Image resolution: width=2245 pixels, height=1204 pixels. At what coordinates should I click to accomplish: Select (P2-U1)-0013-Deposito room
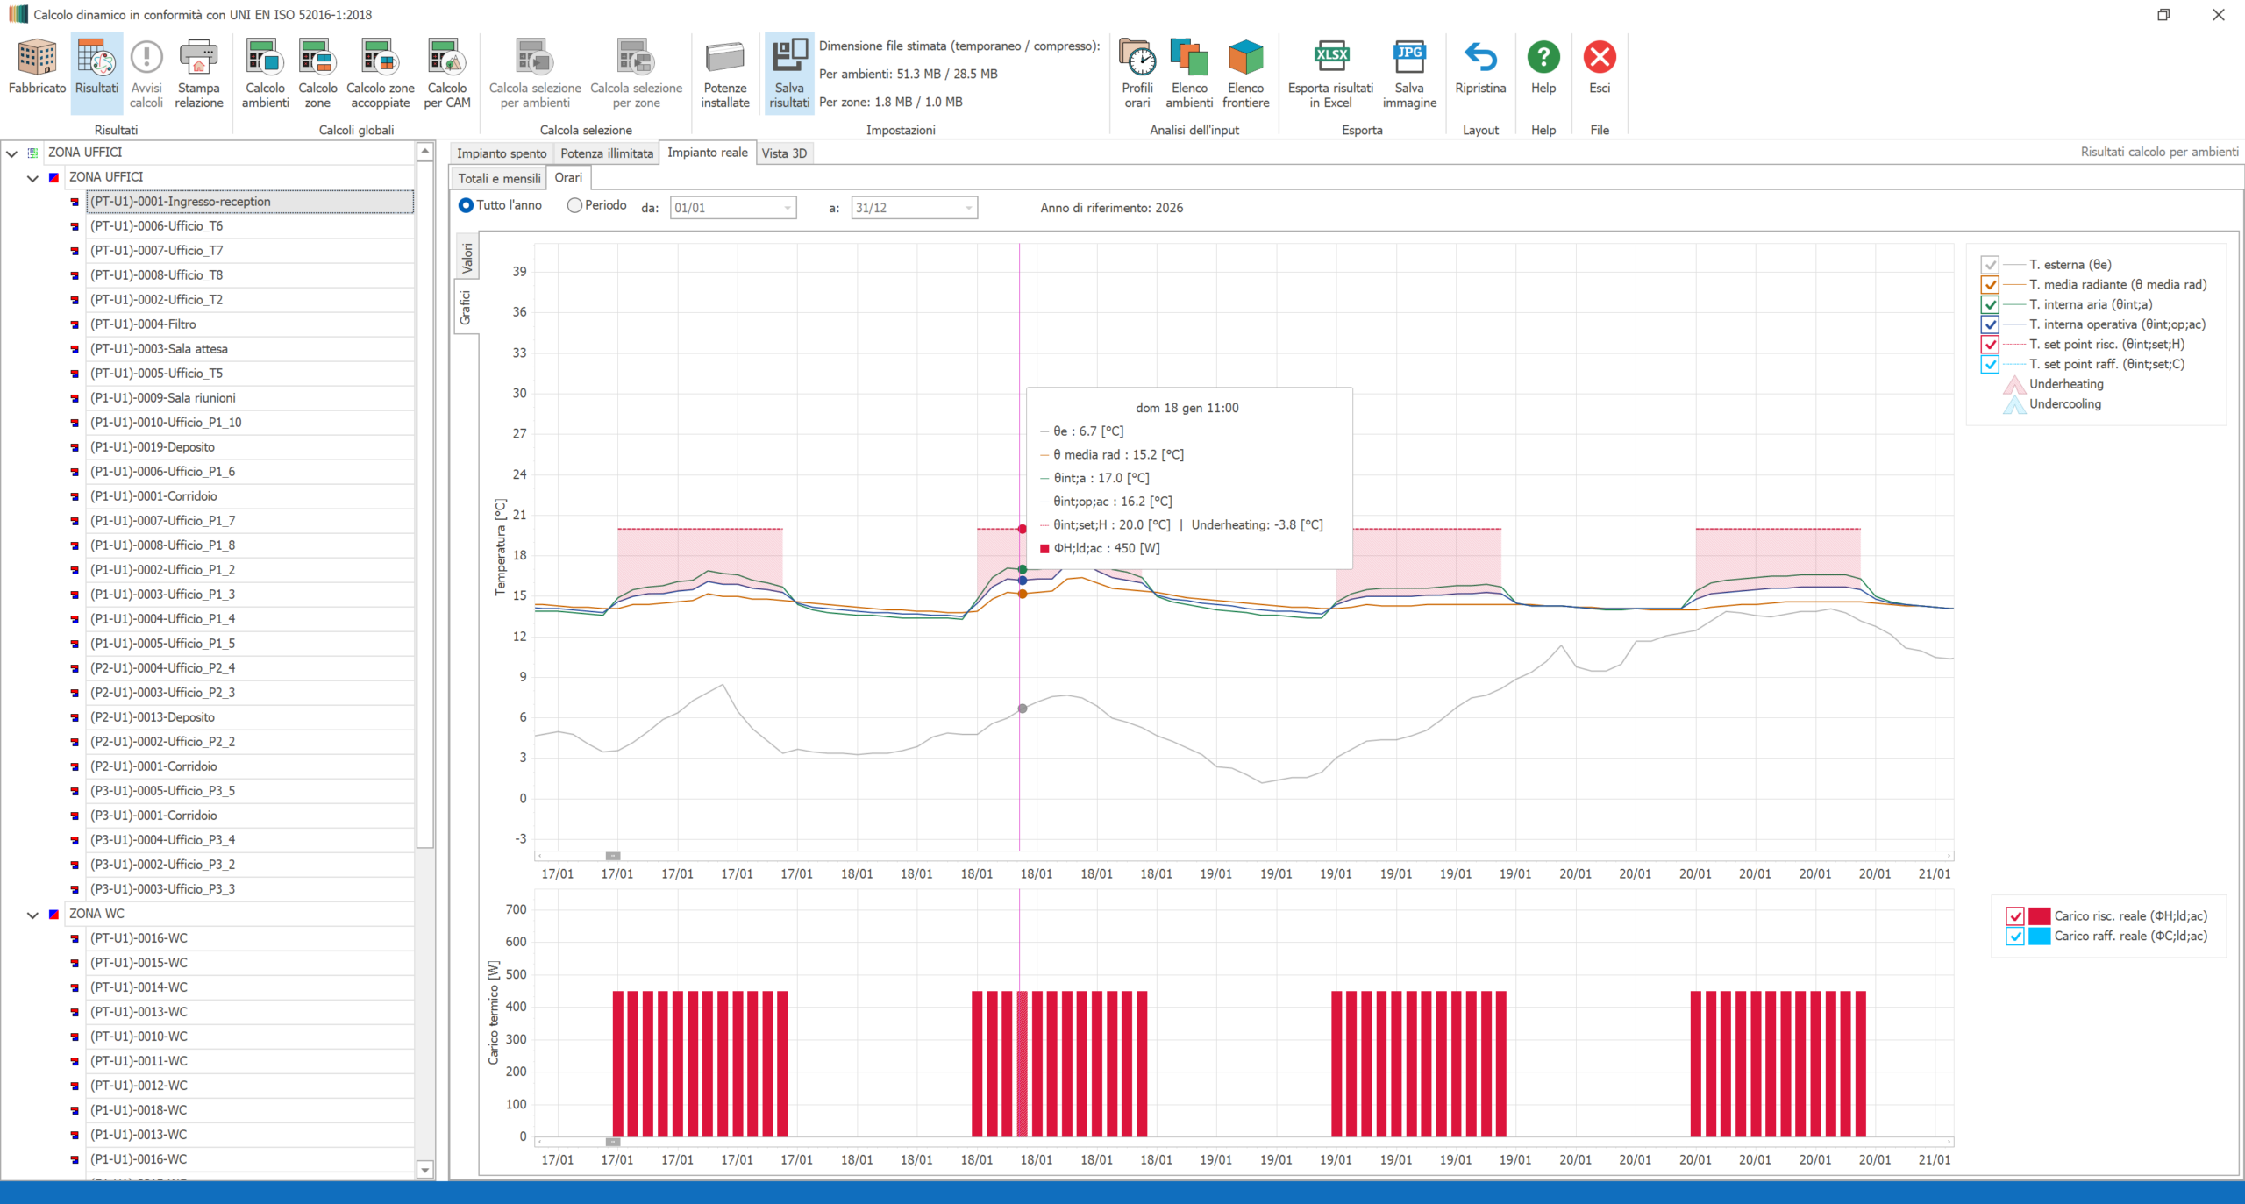tap(250, 717)
